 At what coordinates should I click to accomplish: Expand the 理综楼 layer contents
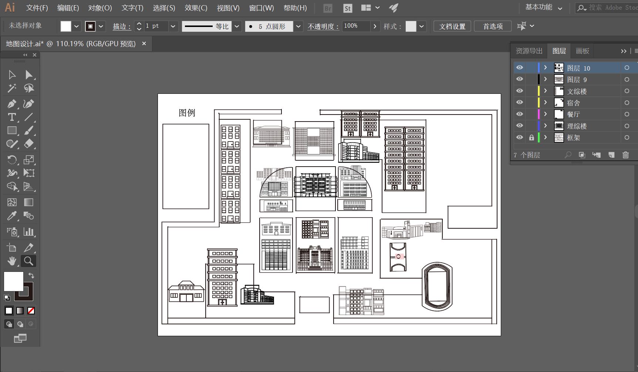click(x=545, y=126)
